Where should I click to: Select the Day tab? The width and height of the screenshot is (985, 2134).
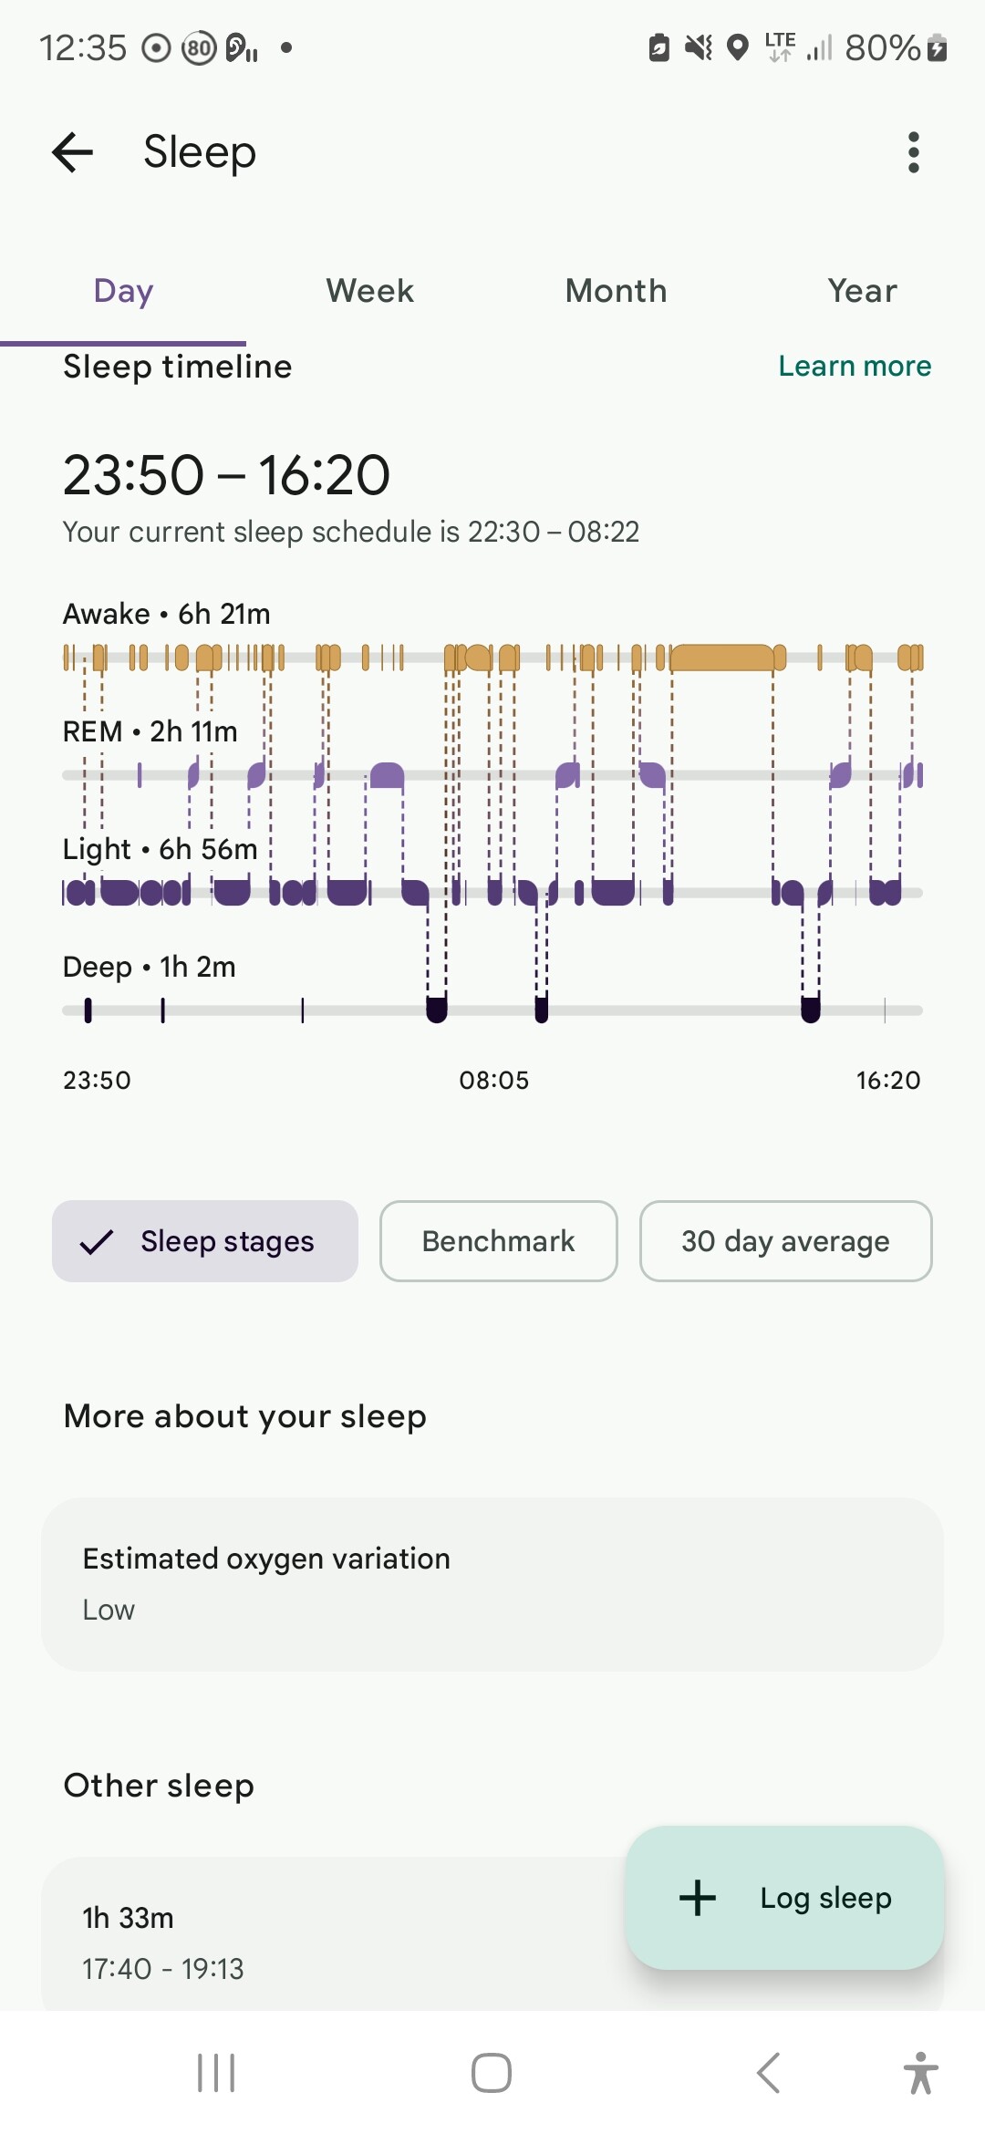[123, 291]
